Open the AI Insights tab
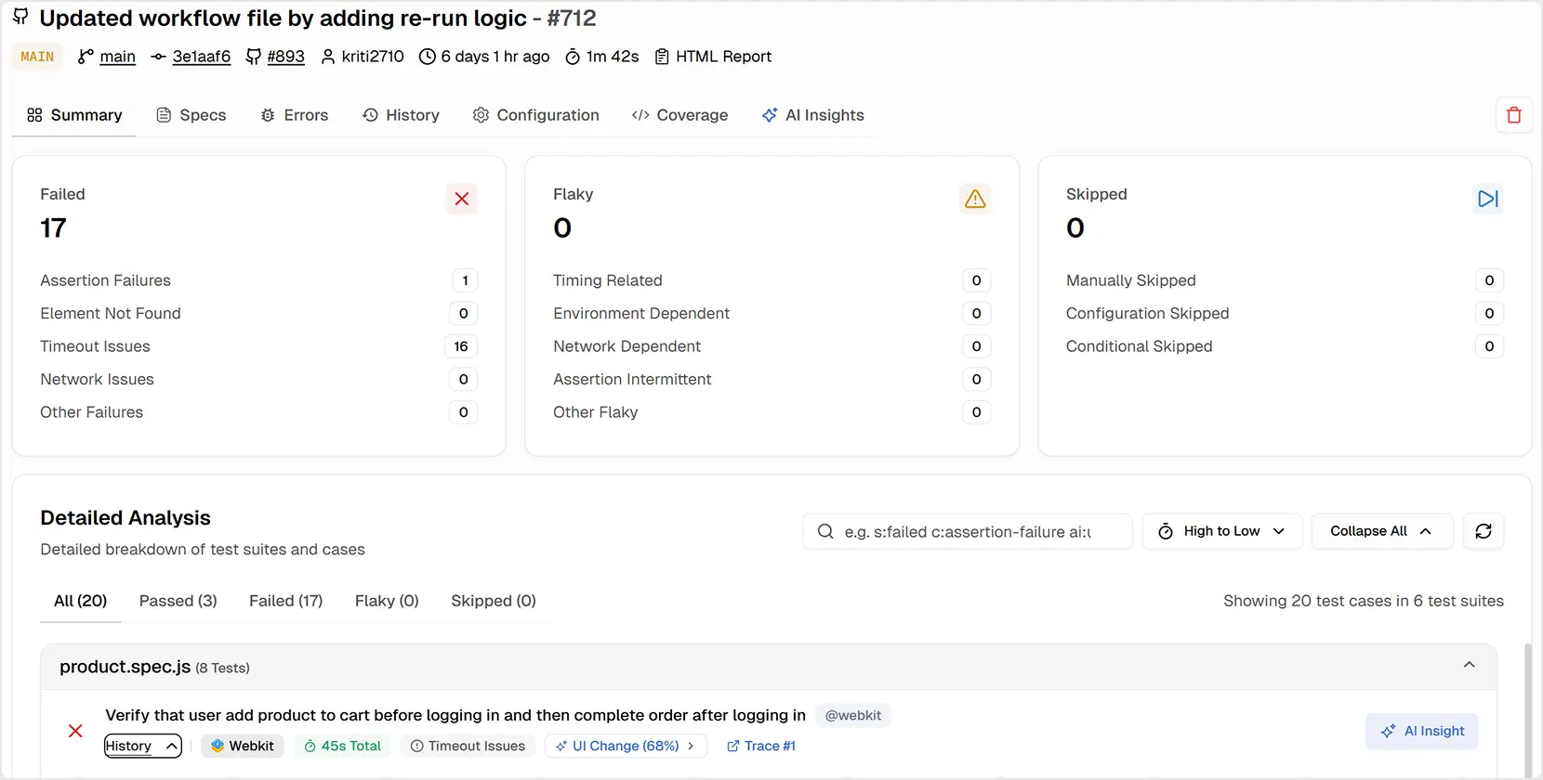 [x=813, y=115]
